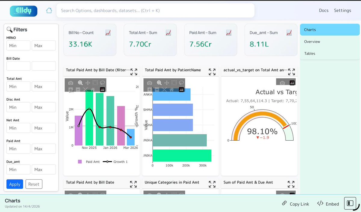361x212 pixels.
Task: Select the Charts tab in side panel
Action: point(330,30)
